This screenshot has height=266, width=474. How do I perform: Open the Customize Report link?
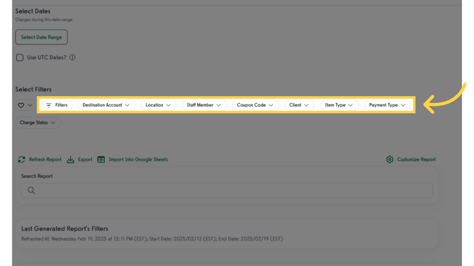point(416,159)
